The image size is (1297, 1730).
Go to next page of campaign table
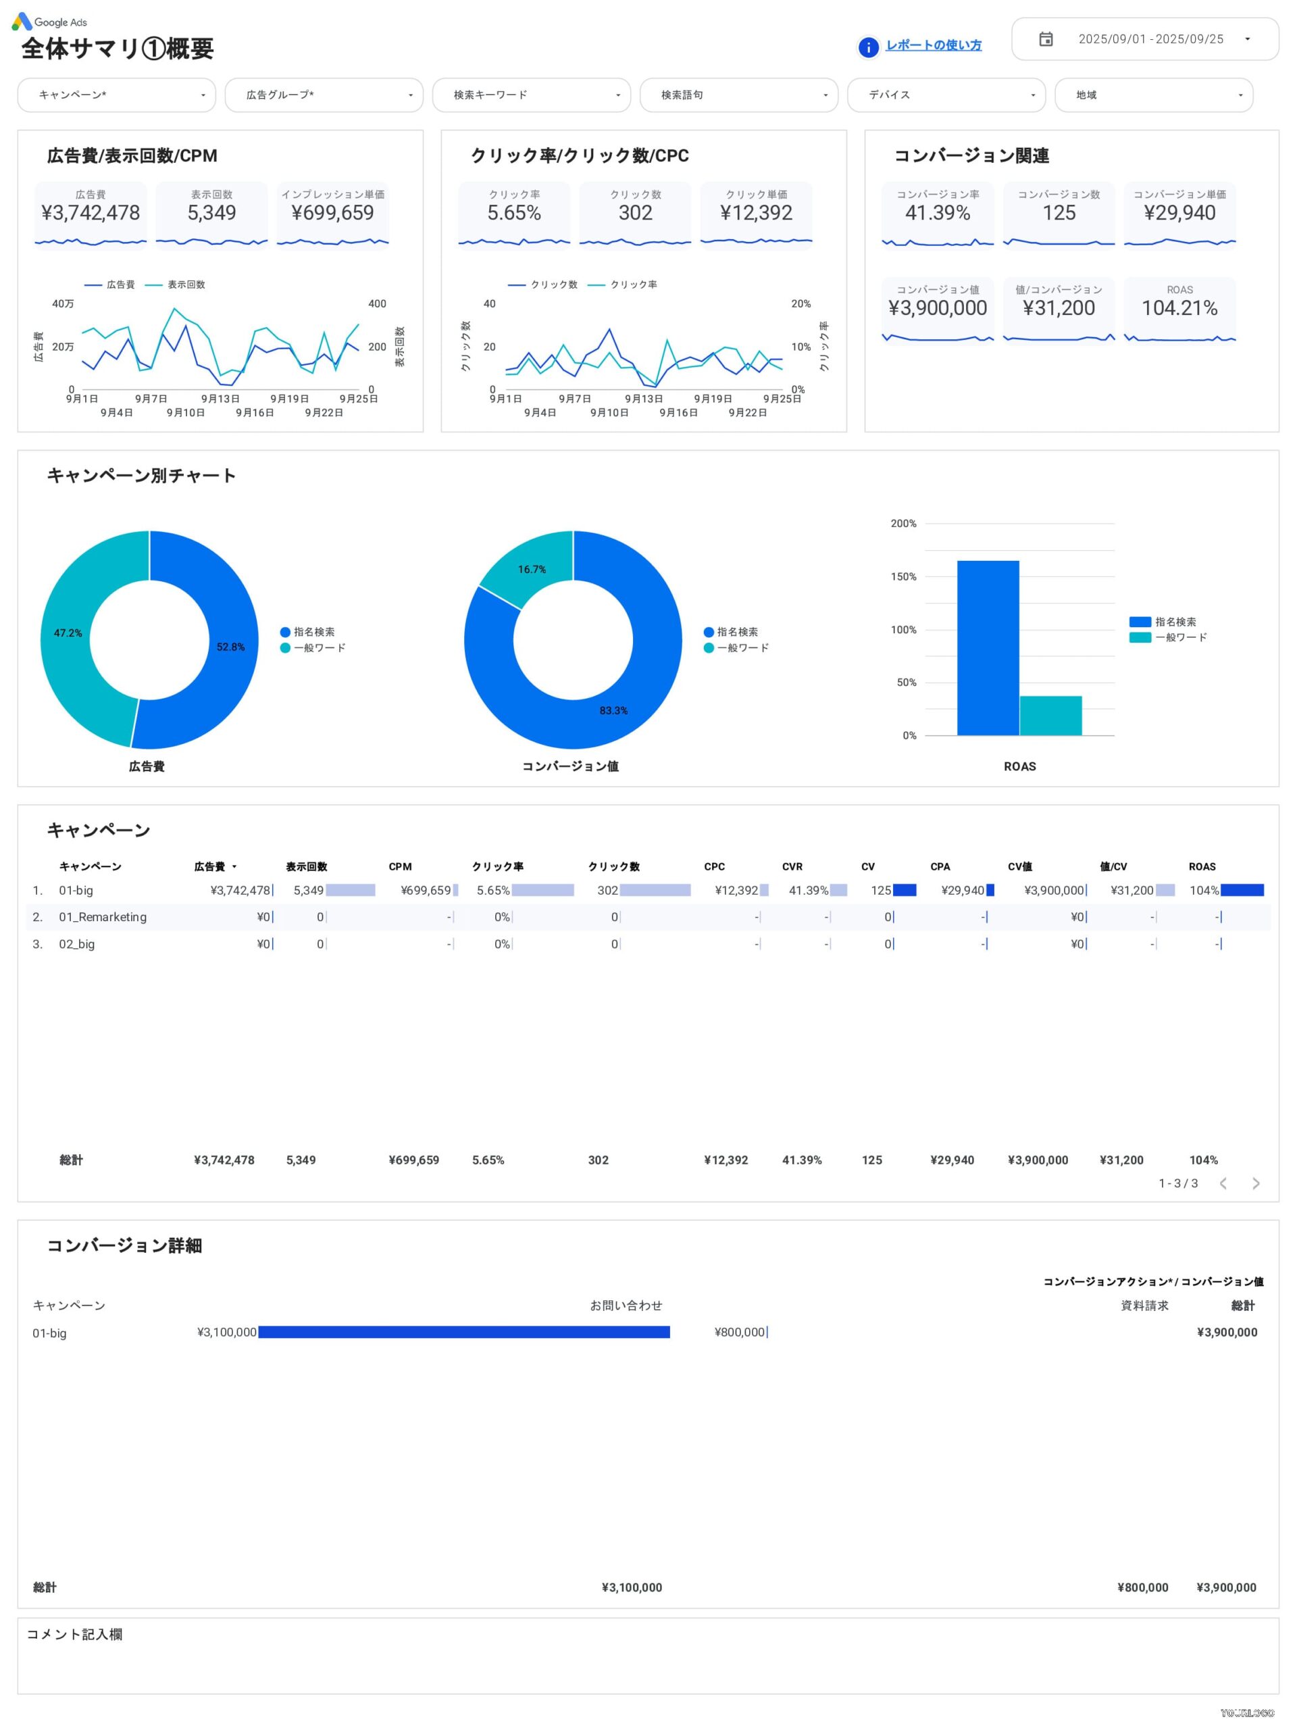[x=1256, y=1183]
